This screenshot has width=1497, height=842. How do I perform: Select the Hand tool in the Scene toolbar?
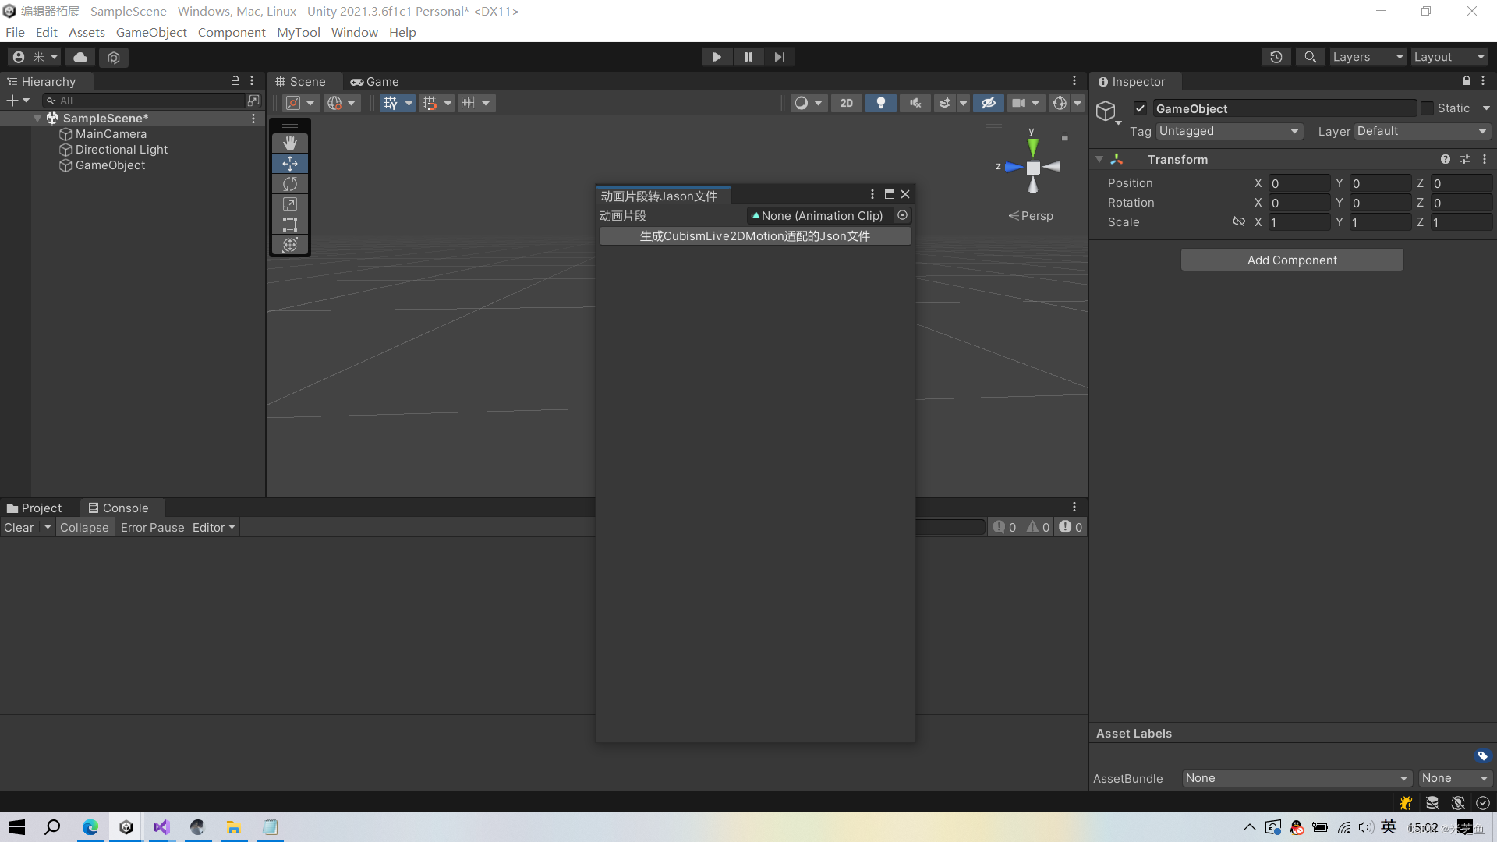click(289, 143)
